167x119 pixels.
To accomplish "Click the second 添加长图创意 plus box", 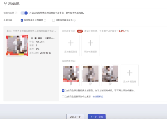I will (90, 45).
